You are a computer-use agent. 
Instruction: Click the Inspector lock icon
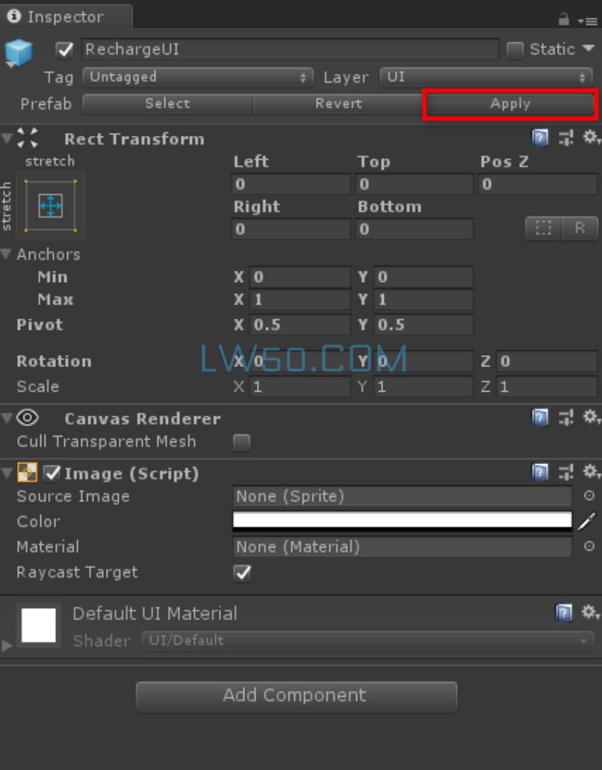[x=564, y=19]
